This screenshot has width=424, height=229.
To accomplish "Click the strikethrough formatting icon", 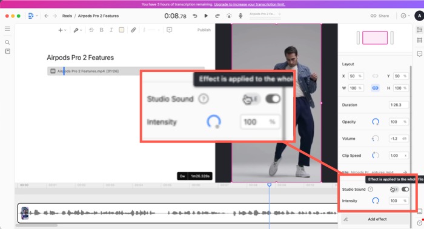I will point(91,30).
